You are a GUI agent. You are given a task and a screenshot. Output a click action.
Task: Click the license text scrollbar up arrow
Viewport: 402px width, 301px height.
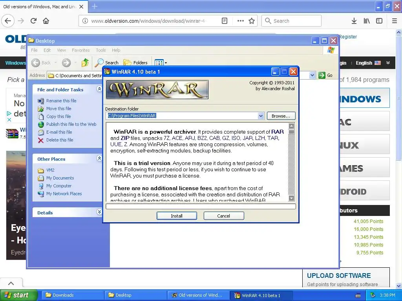[x=291, y=126]
